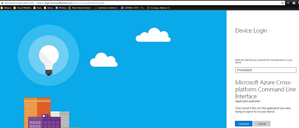299x128 pixels.
Task: Open the CONNECT 2017 bookmark
Action: coord(133,8)
